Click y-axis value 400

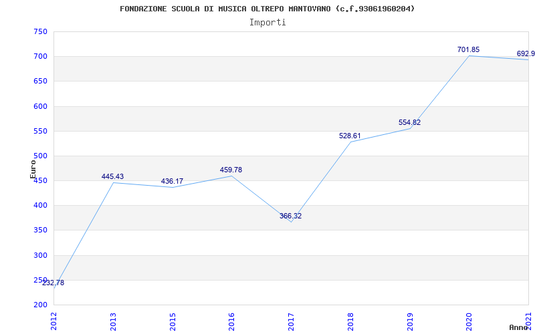coord(40,206)
